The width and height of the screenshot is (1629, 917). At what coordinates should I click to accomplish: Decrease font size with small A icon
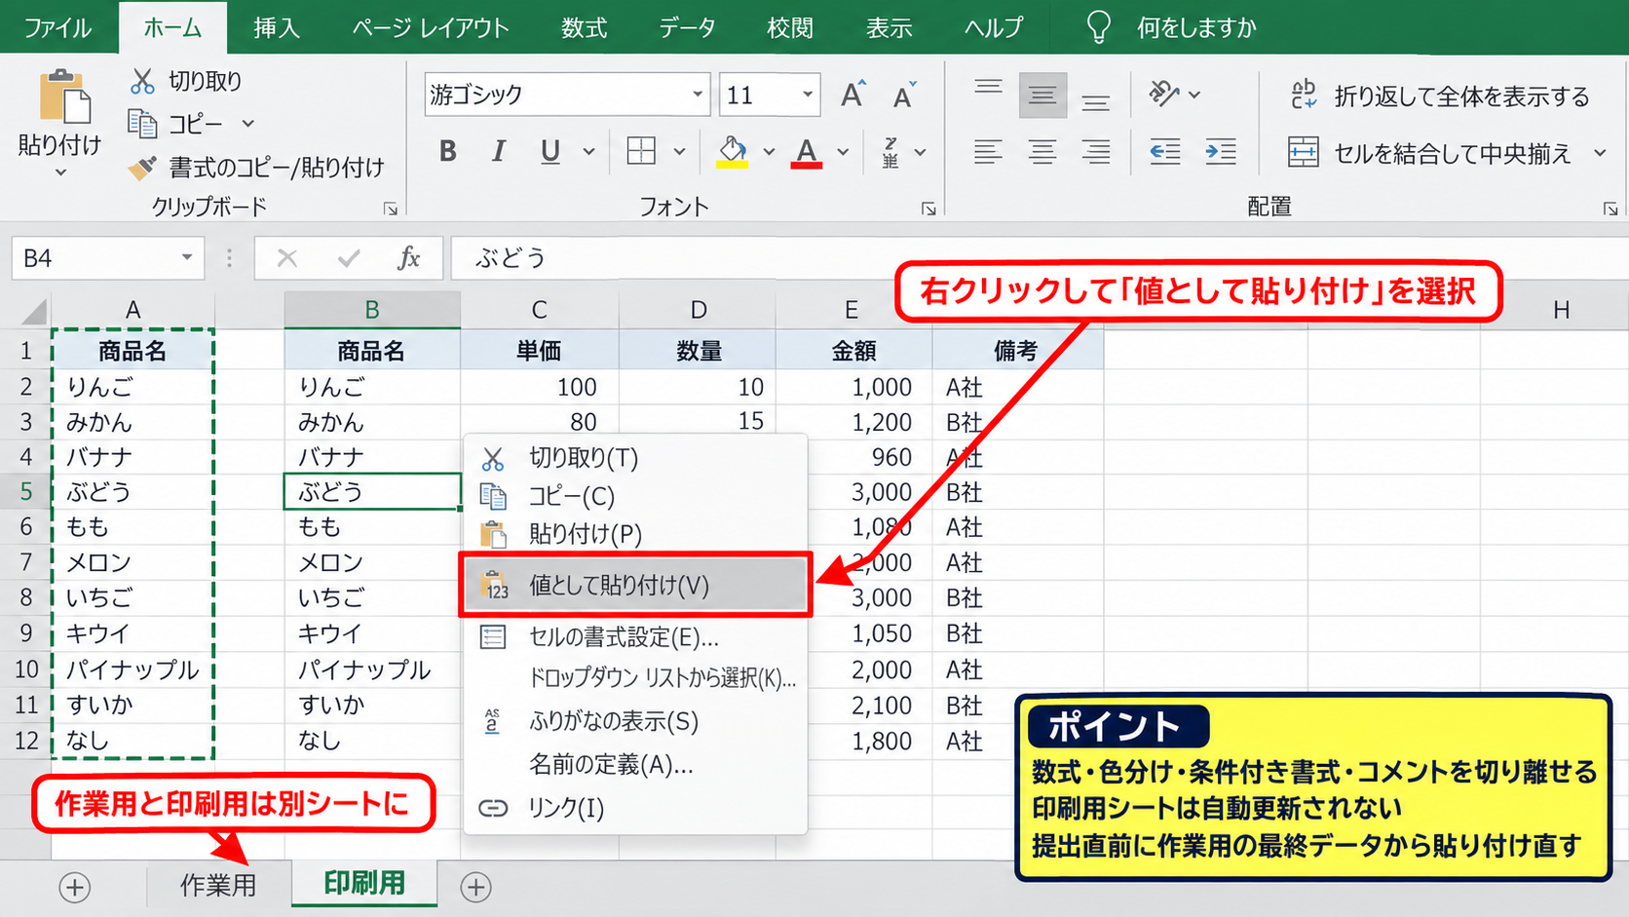click(x=904, y=95)
